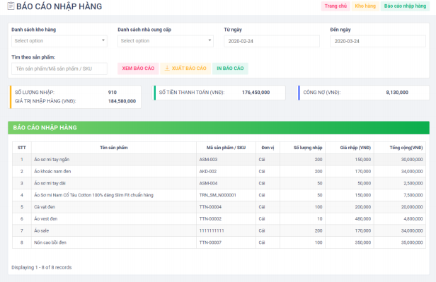Click the download icon in XUẤT BÁO CÁO

(167, 69)
